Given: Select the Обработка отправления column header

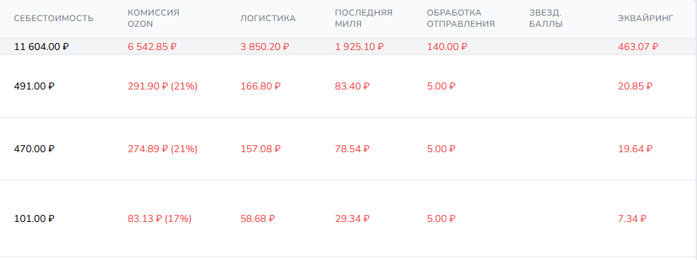Looking at the screenshot, I should pos(461,18).
